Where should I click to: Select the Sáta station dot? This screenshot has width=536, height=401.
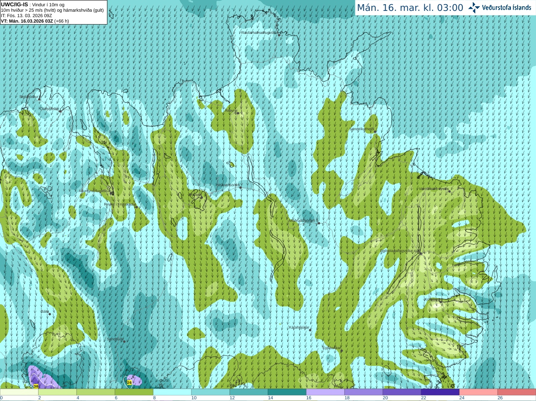(49, 314)
